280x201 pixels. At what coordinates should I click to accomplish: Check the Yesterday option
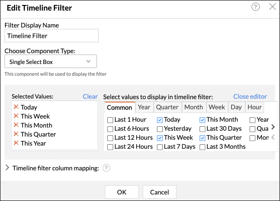160,129
